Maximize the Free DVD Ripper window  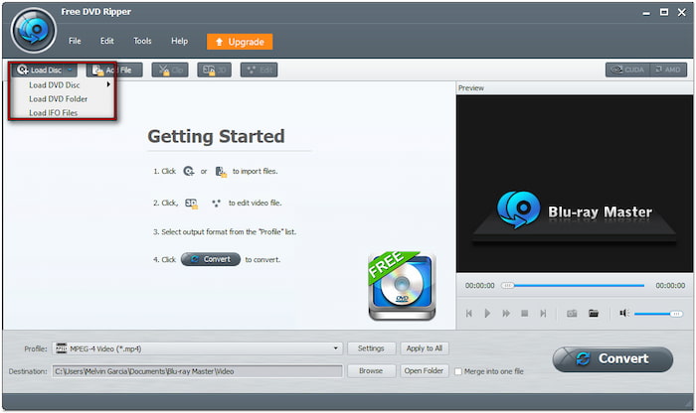coord(664,12)
